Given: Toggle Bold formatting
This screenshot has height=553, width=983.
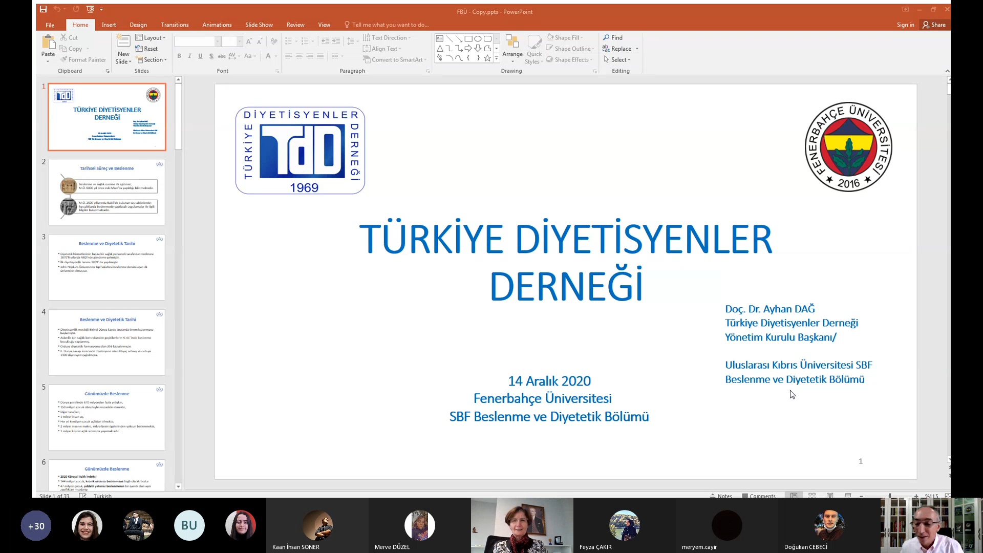Looking at the screenshot, I should coord(179,56).
